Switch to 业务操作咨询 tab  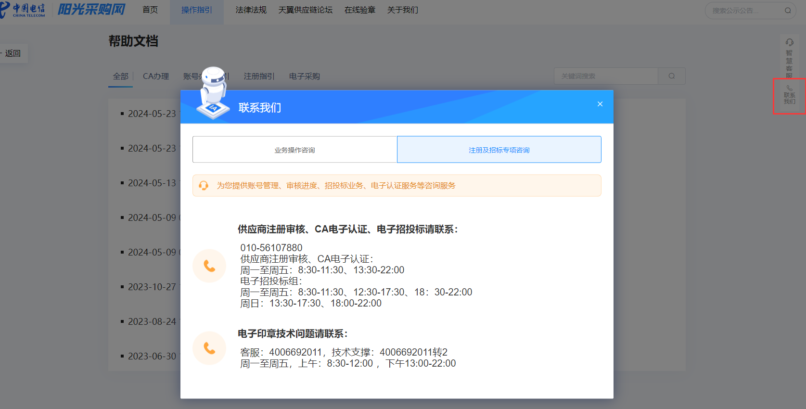click(294, 150)
